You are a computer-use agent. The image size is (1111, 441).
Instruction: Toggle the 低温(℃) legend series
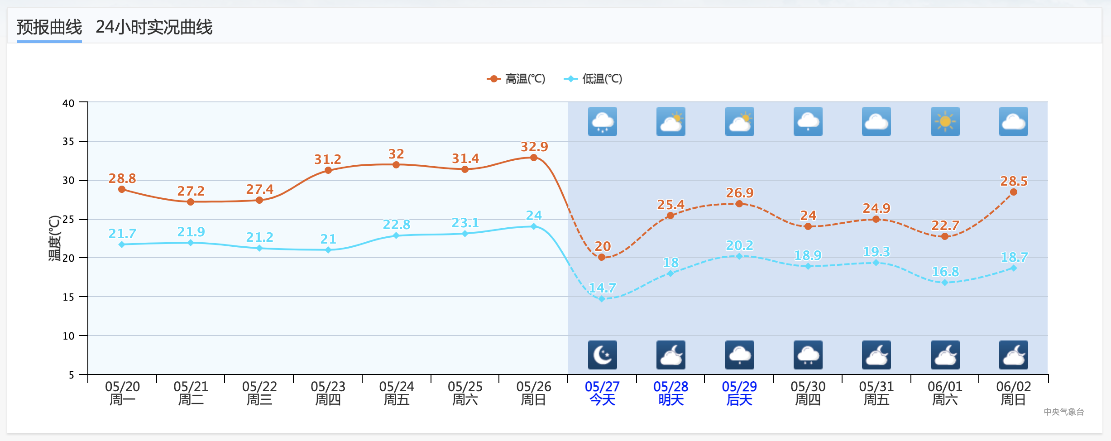tap(593, 79)
